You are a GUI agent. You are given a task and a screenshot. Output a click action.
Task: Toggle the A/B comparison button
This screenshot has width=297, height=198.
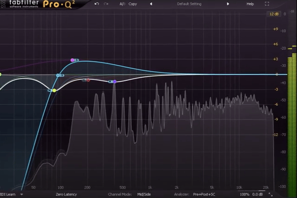pos(122,4)
